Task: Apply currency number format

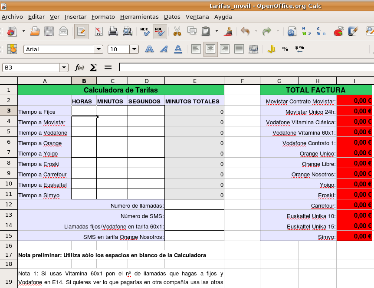Action: (271, 49)
